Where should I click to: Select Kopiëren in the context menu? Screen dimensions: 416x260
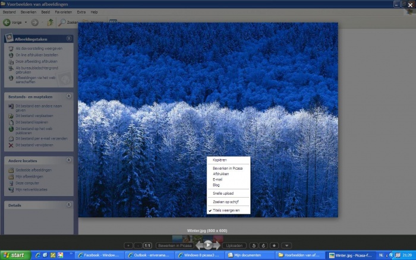click(x=228, y=160)
